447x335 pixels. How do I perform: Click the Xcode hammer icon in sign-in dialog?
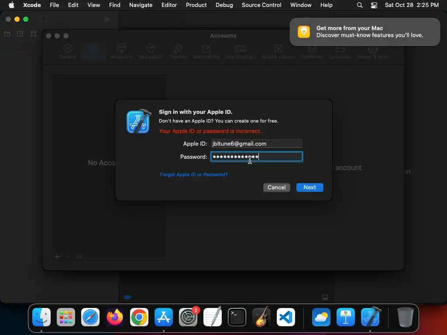[138, 122]
